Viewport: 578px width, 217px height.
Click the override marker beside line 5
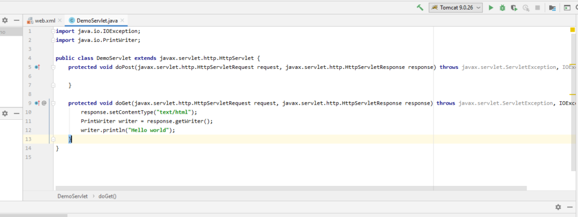click(x=37, y=67)
